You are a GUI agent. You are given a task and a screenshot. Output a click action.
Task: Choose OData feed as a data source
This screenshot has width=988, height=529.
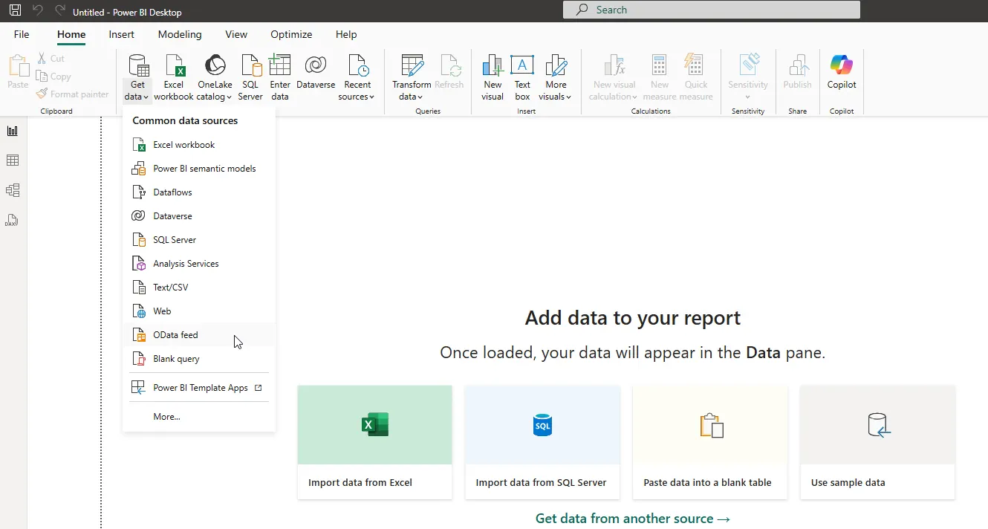click(x=175, y=334)
